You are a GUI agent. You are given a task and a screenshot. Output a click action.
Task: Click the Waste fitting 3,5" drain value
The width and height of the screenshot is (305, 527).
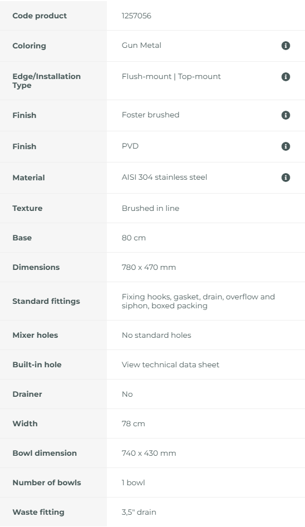point(139,512)
